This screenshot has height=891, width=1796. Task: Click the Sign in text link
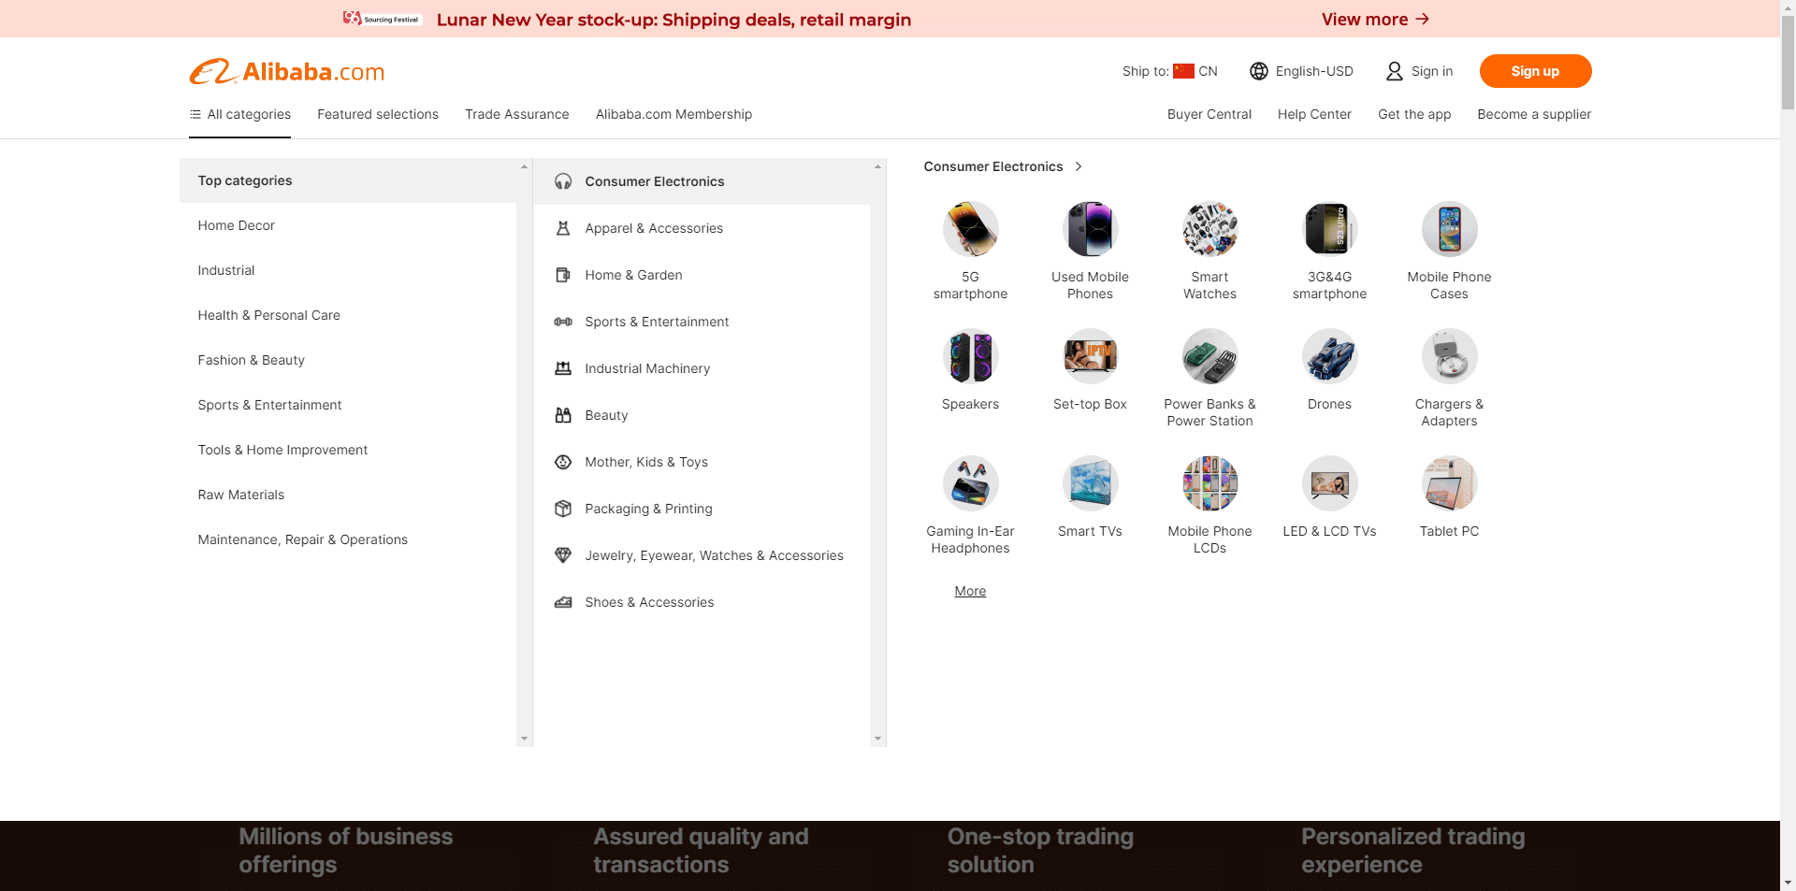pos(1432,71)
